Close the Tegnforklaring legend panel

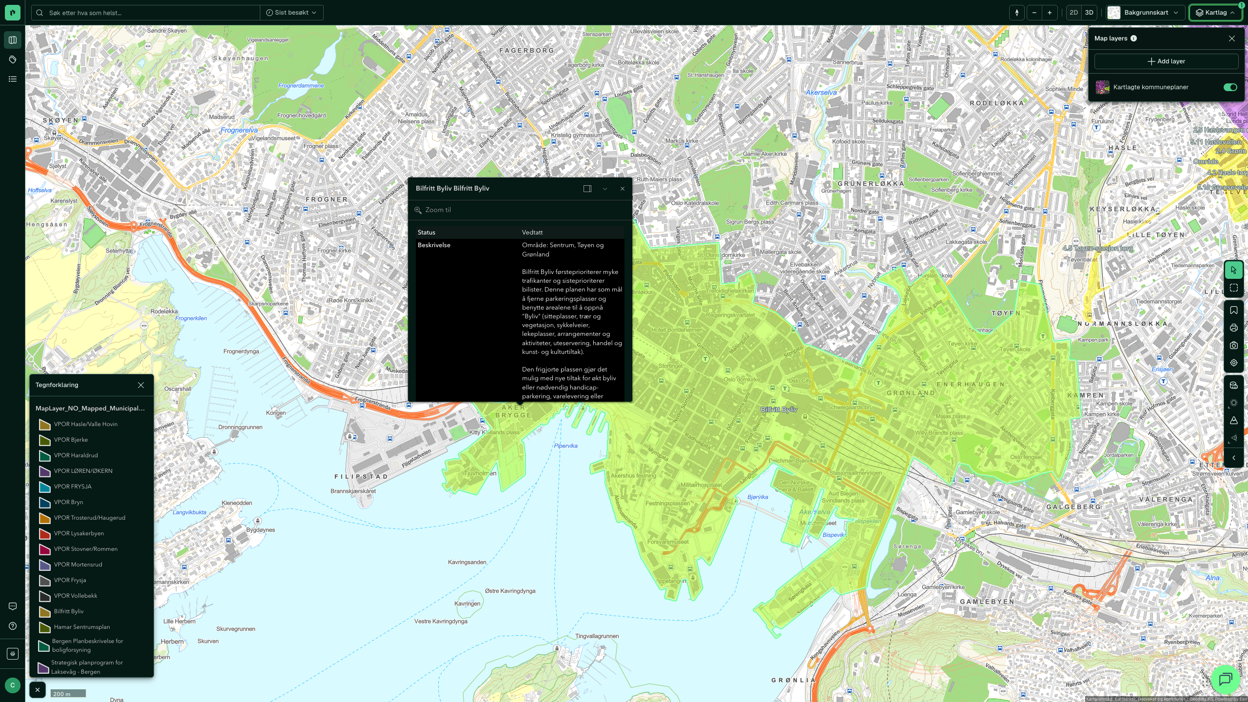(141, 385)
